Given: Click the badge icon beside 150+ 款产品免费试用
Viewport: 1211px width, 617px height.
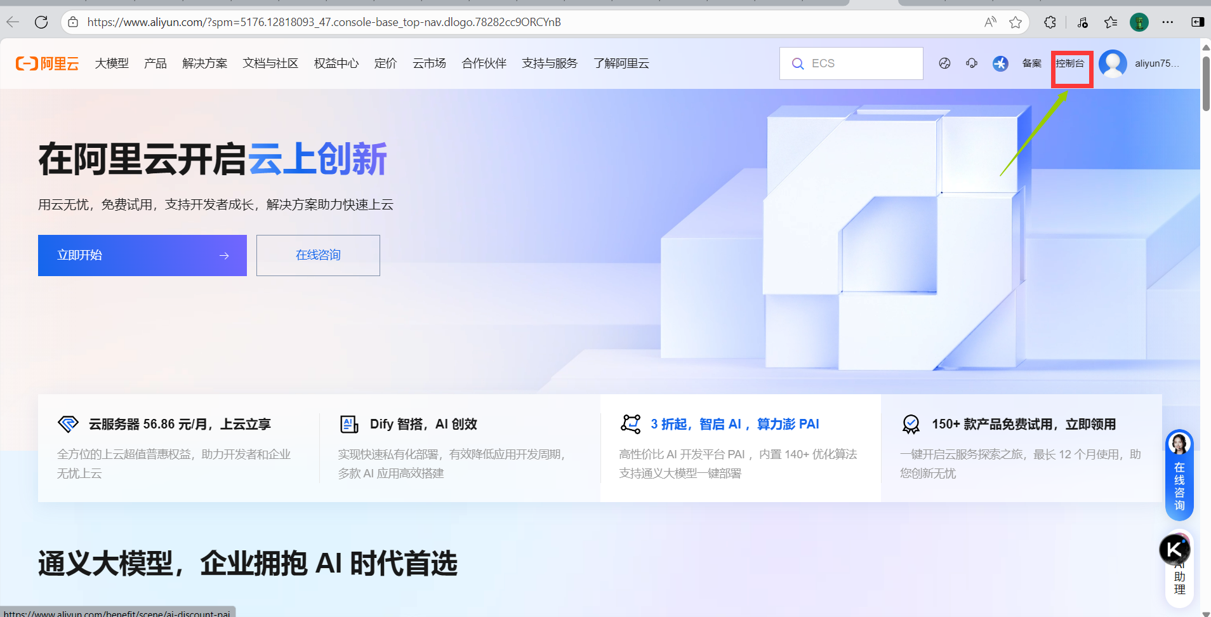Looking at the screenshot, I should tap(911, 424).
